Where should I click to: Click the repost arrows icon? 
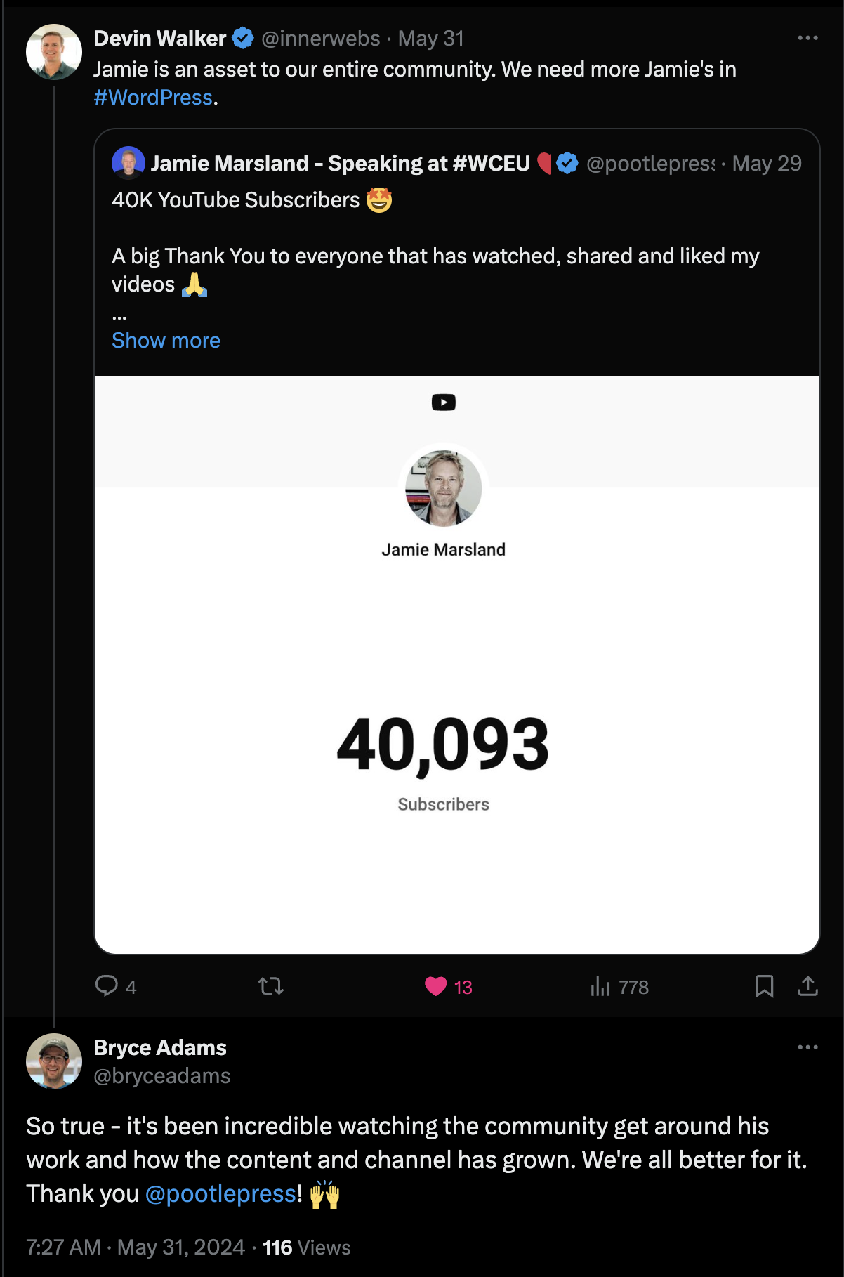(270, 986)
